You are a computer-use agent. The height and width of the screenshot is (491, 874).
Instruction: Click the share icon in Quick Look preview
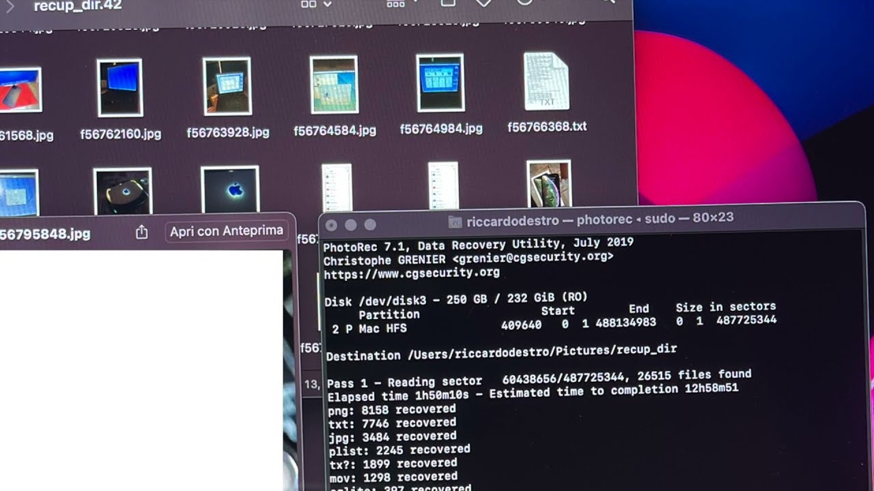point(141,232)
